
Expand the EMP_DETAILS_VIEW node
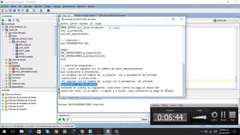tap(10, 39)
